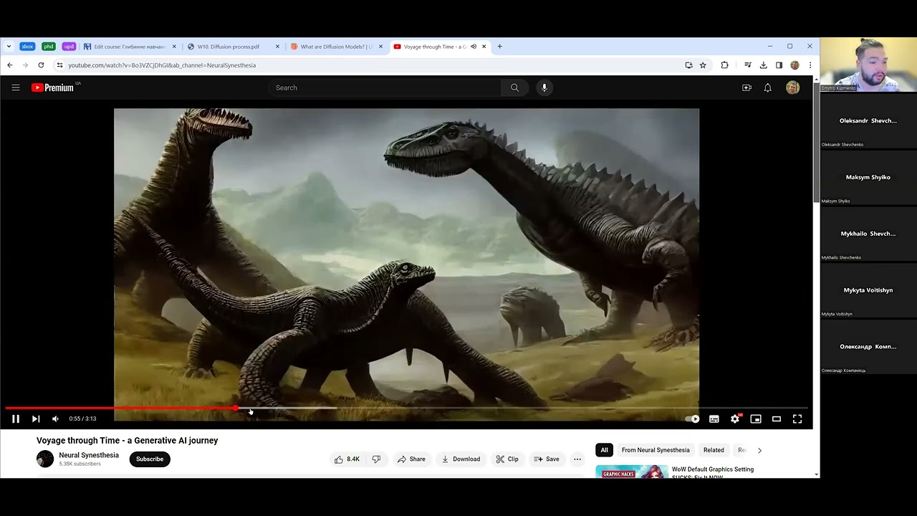Click the search magnifier button
The image size is (917, 516).
[x=514, y=87]
